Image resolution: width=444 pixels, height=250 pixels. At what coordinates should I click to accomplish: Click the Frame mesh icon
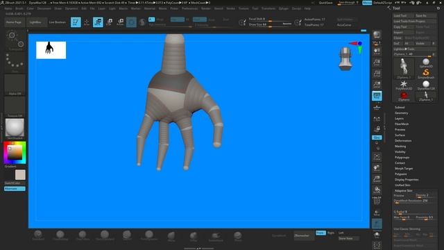pyautogui.click(x=377, y=158)
